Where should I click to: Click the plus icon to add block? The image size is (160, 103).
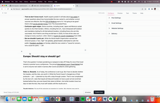(22, 51)
